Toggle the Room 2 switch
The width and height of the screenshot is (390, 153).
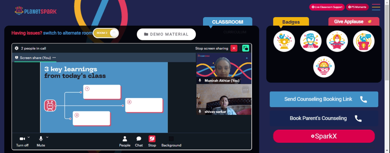(106, 33)
